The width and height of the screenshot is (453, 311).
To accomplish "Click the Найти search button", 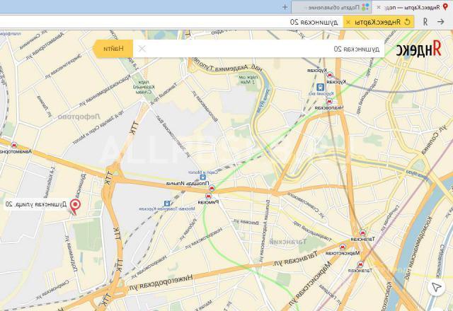I will [x=113, y=49].
